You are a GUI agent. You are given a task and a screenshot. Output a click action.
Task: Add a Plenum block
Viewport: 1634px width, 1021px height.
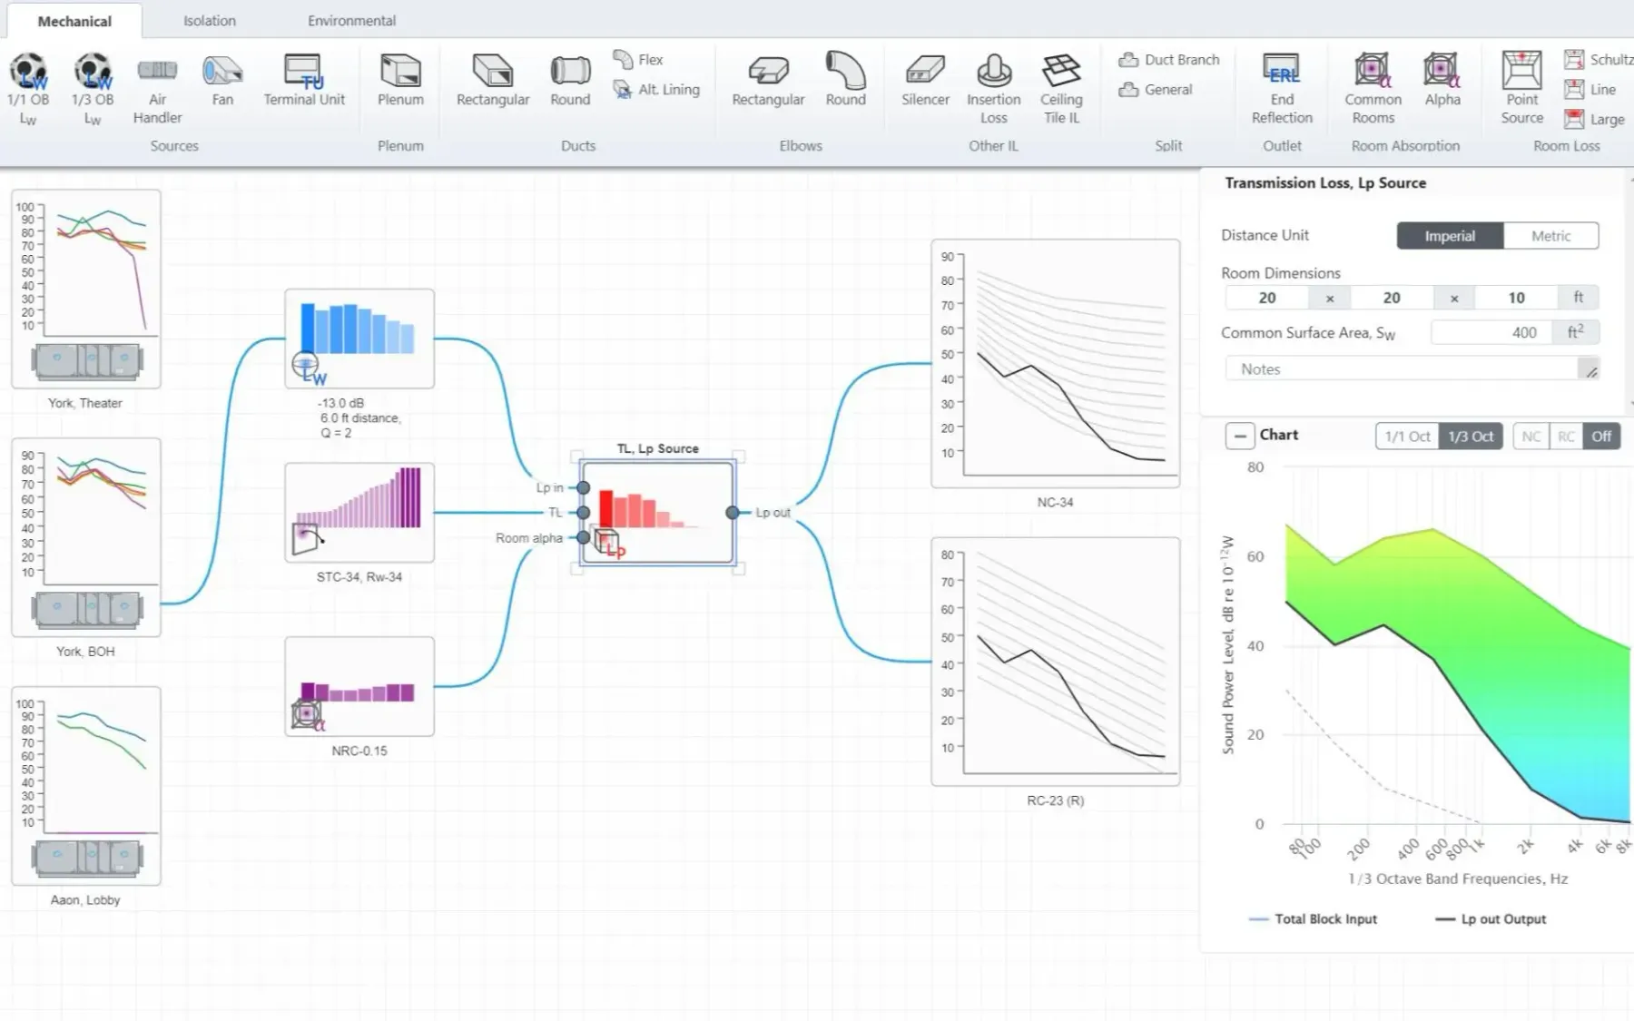[400, 82]
